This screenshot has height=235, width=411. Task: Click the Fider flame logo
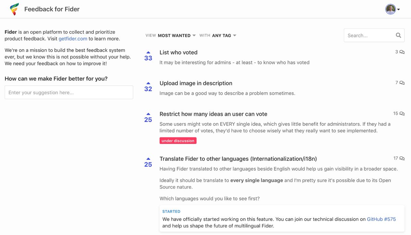[x=14, y=9]
